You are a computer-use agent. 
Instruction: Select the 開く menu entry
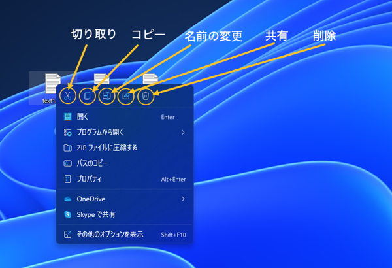(125, 117)
